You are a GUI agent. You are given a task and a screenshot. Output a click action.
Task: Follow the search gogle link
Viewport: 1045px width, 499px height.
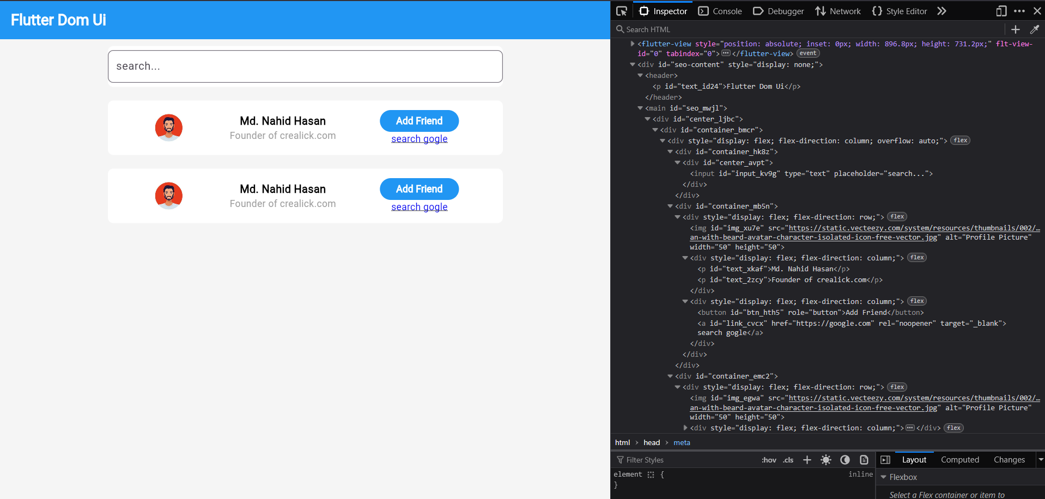[x=419, y=138]
